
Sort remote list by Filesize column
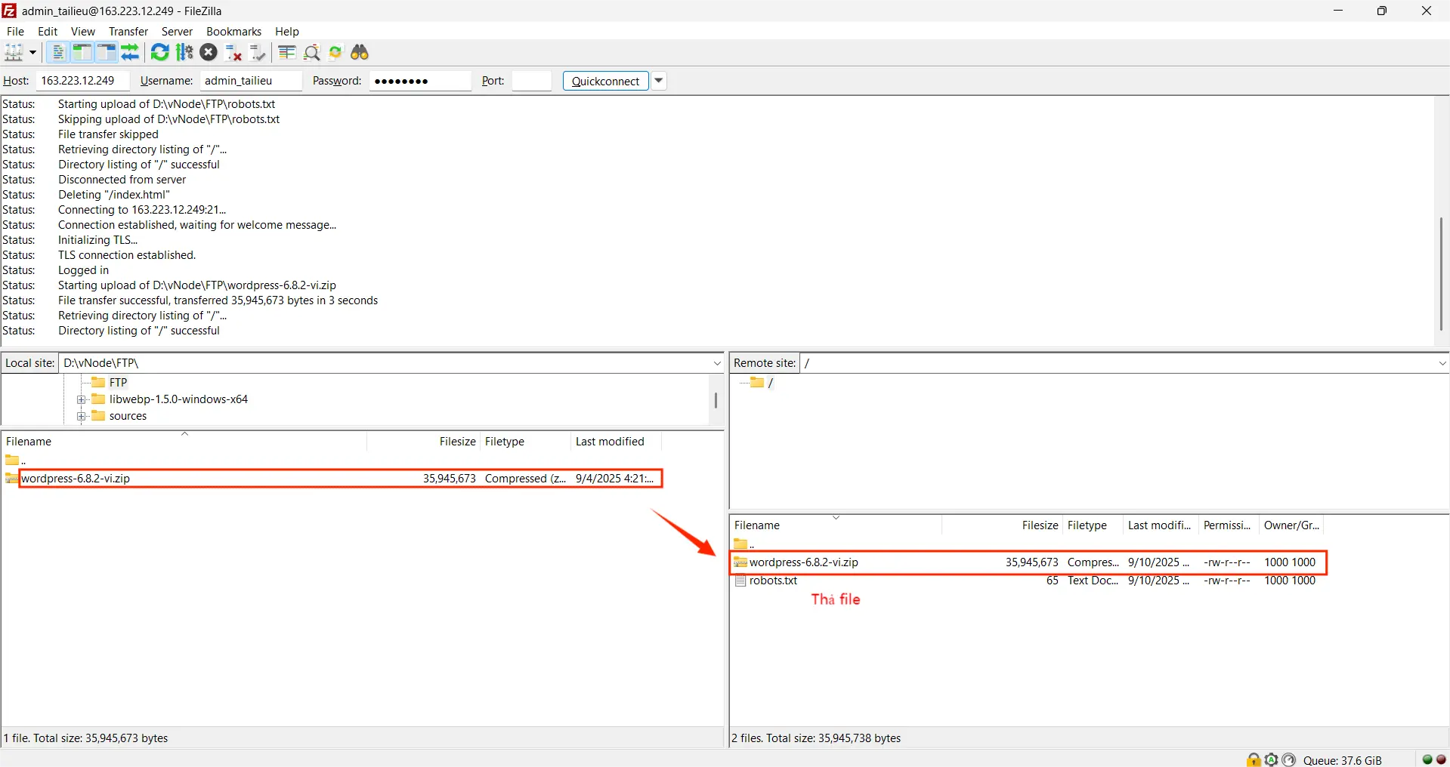1002,525
